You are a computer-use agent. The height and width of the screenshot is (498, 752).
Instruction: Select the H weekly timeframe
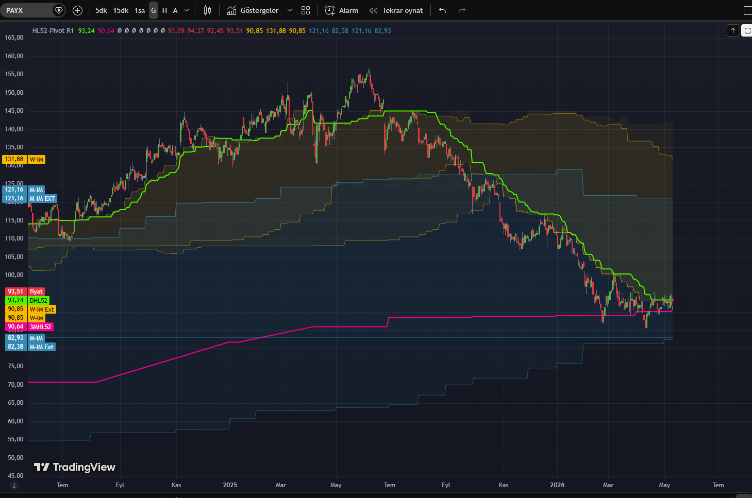click(x=164, y=10)
